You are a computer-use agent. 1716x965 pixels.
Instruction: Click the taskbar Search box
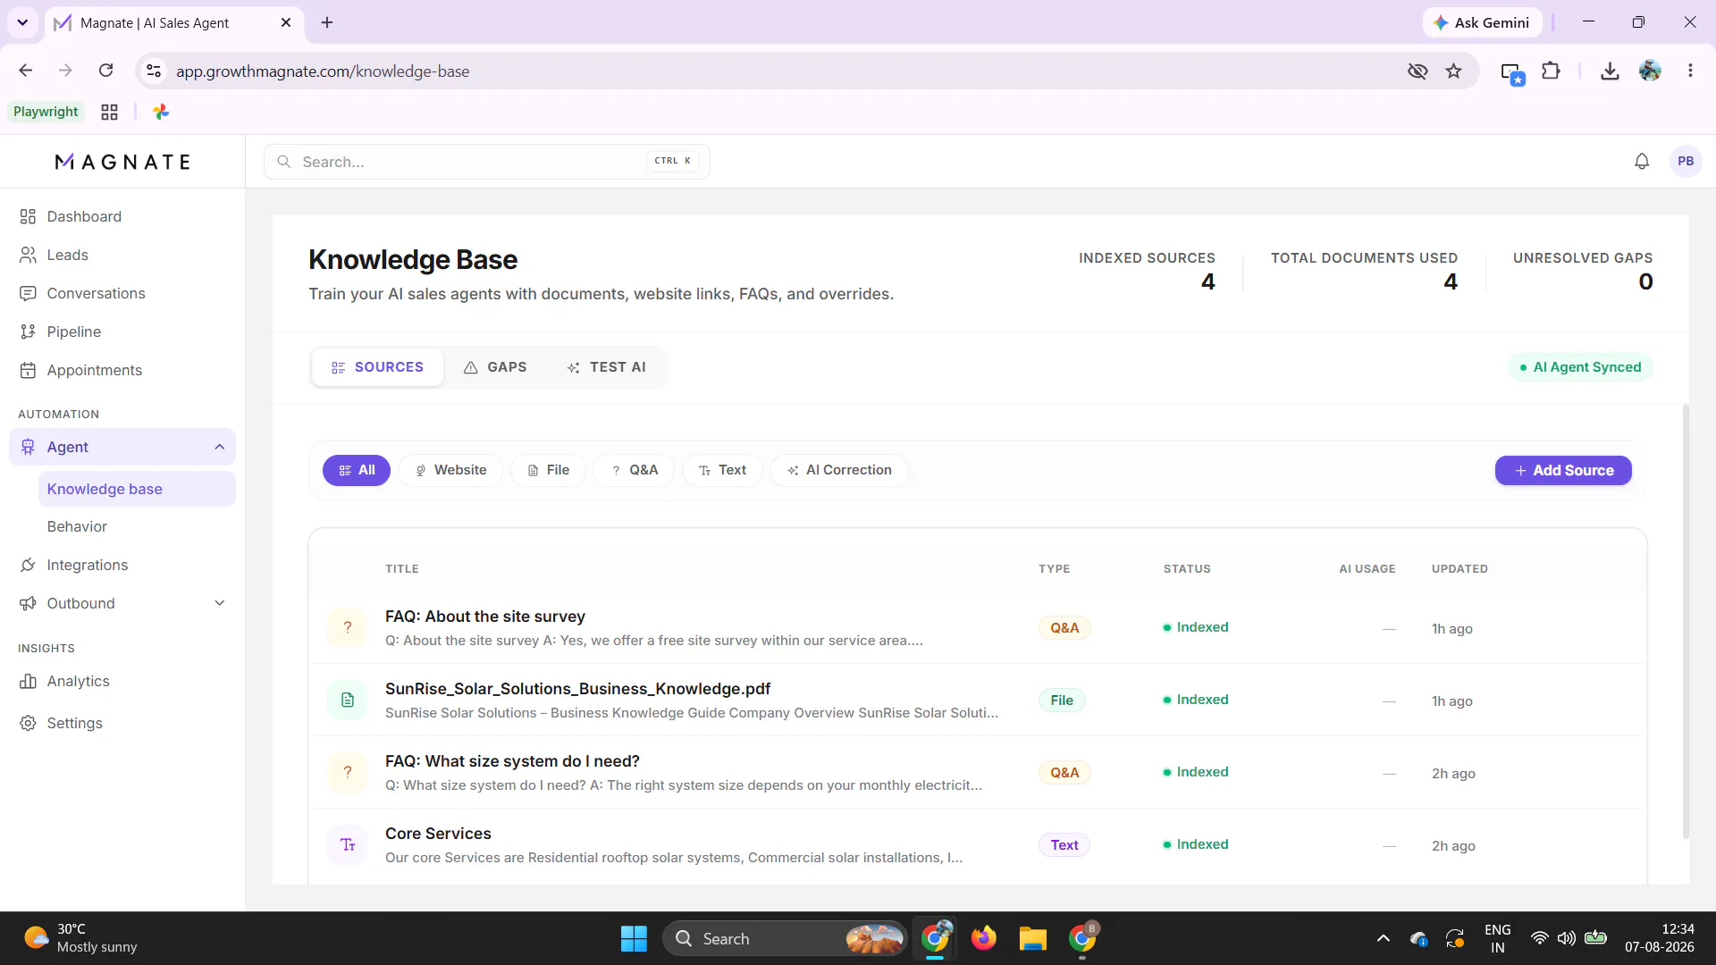coord(785,938)
